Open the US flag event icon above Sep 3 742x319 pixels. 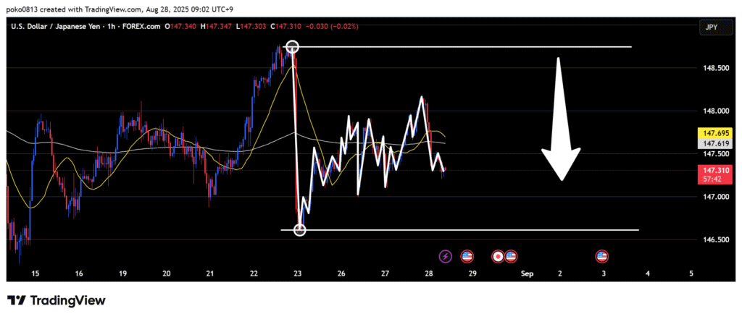pyautogui.click(x=601, y=256)
